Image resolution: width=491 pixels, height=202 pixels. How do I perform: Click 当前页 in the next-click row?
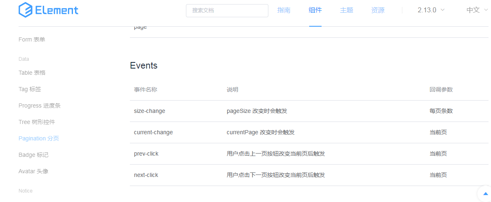click(438, 175)
